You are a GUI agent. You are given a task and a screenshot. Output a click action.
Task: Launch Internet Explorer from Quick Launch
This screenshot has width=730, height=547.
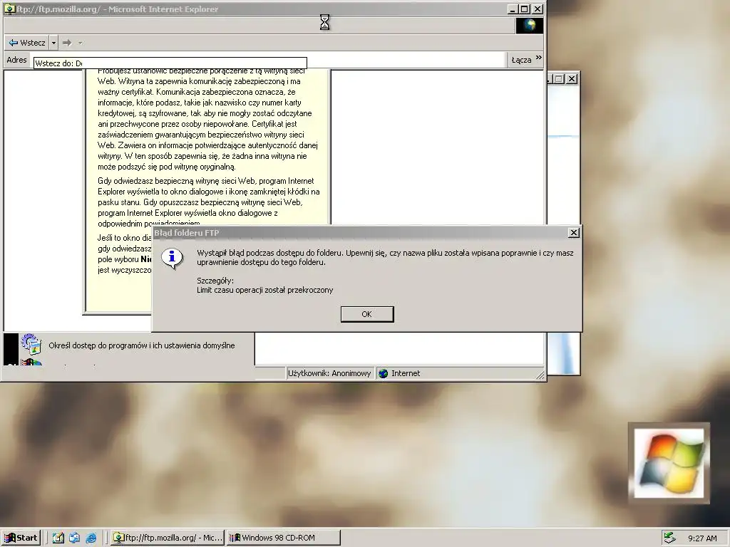[91, 538]
